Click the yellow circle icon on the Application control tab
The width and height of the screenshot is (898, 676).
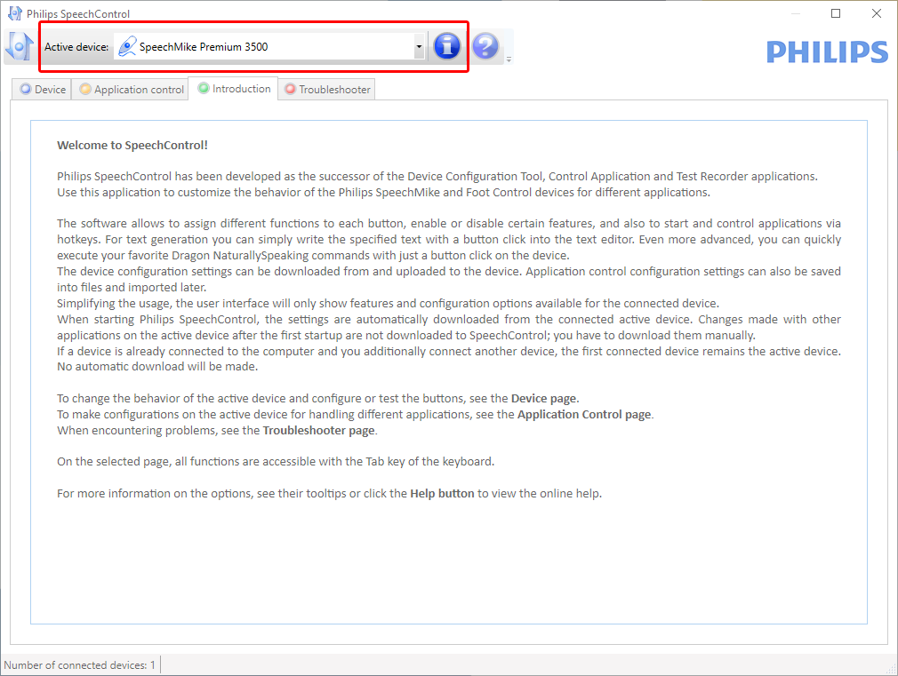coord(85,90)
